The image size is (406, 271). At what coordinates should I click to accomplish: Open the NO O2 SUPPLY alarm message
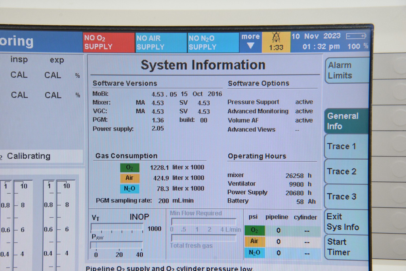pos(109,42)
